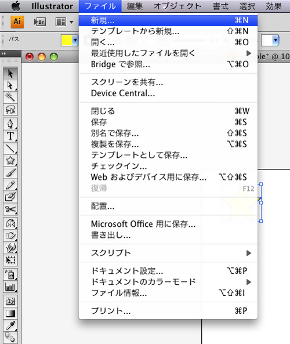Select the Magic Wand tool
The width and height of the screenshot is (290, 344).
tap(10, 97)
